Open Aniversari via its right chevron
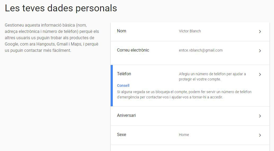Screen dimensions: 274x151 pos(260,116)
